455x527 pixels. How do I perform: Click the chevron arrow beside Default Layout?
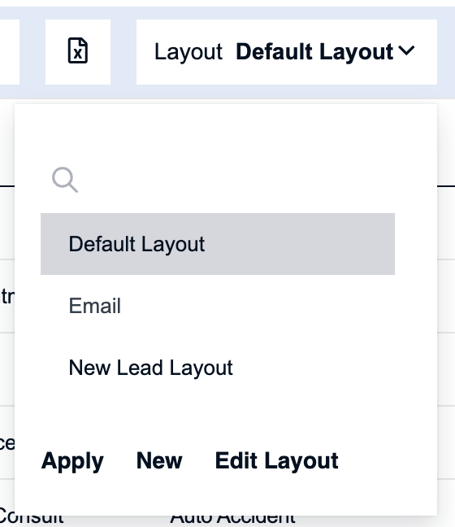tap(406, 50)
